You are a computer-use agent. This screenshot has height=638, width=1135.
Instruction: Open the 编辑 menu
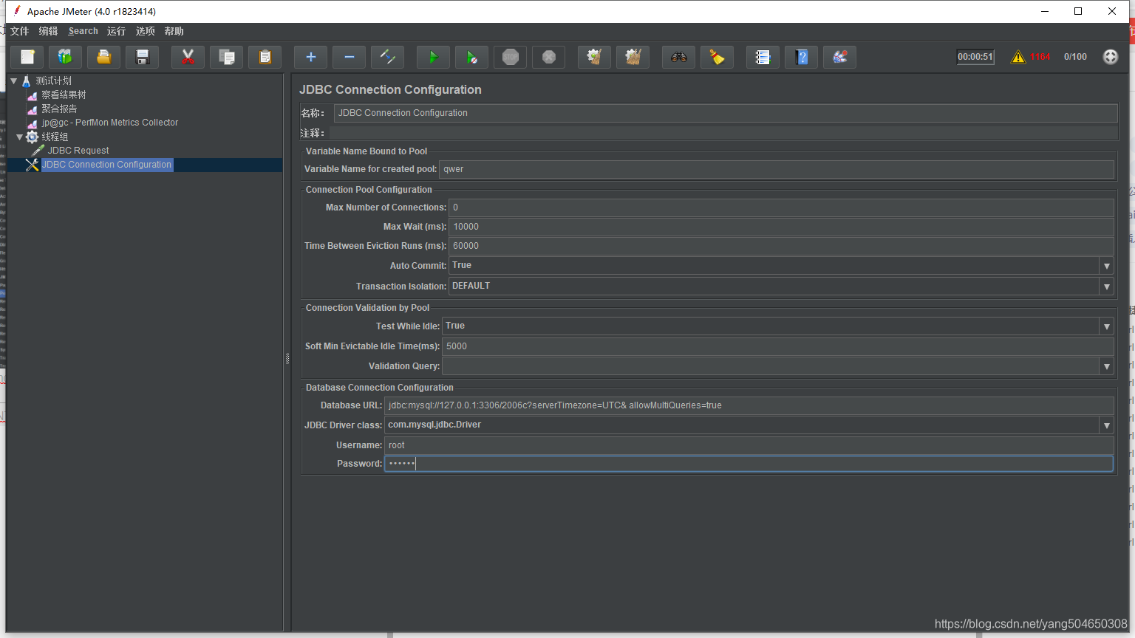click(48, 31)
